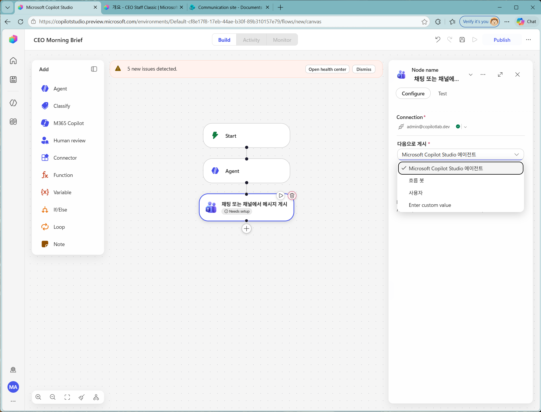The image size is (541, 412).
Task: Open the Connection dropdown arrow
Action: point(466,127)
